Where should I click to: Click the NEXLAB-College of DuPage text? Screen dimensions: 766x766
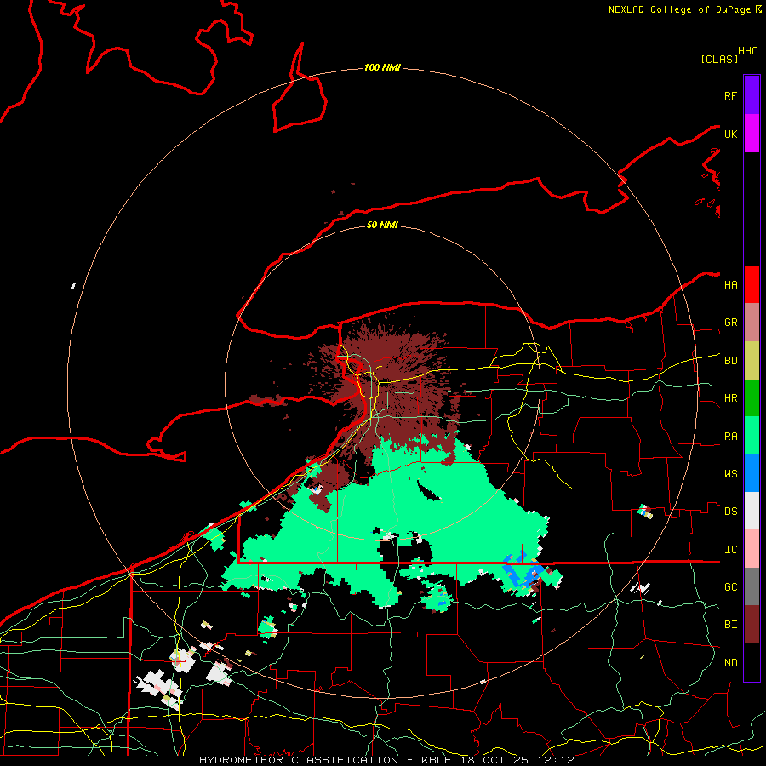679,9
